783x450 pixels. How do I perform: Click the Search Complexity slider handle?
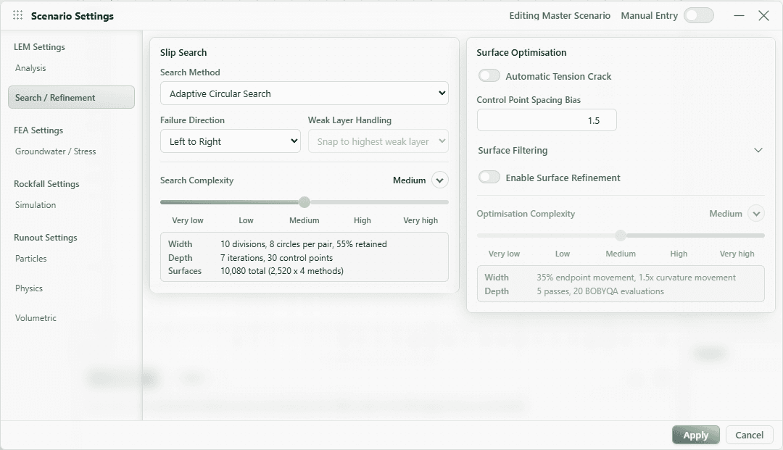click(x=304, y=202)
